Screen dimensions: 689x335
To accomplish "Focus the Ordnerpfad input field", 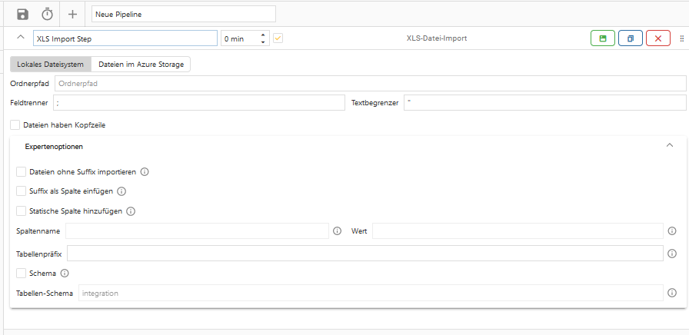I will (370, 84).
